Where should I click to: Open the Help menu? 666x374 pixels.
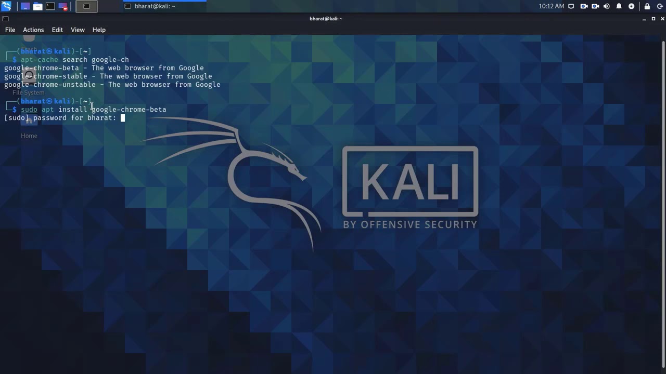click(x=99, y=30)
